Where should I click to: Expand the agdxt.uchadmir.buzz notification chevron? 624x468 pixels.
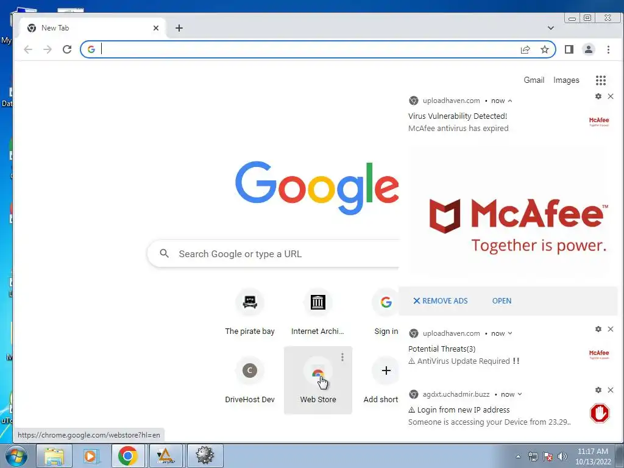(x=520, y=394)
